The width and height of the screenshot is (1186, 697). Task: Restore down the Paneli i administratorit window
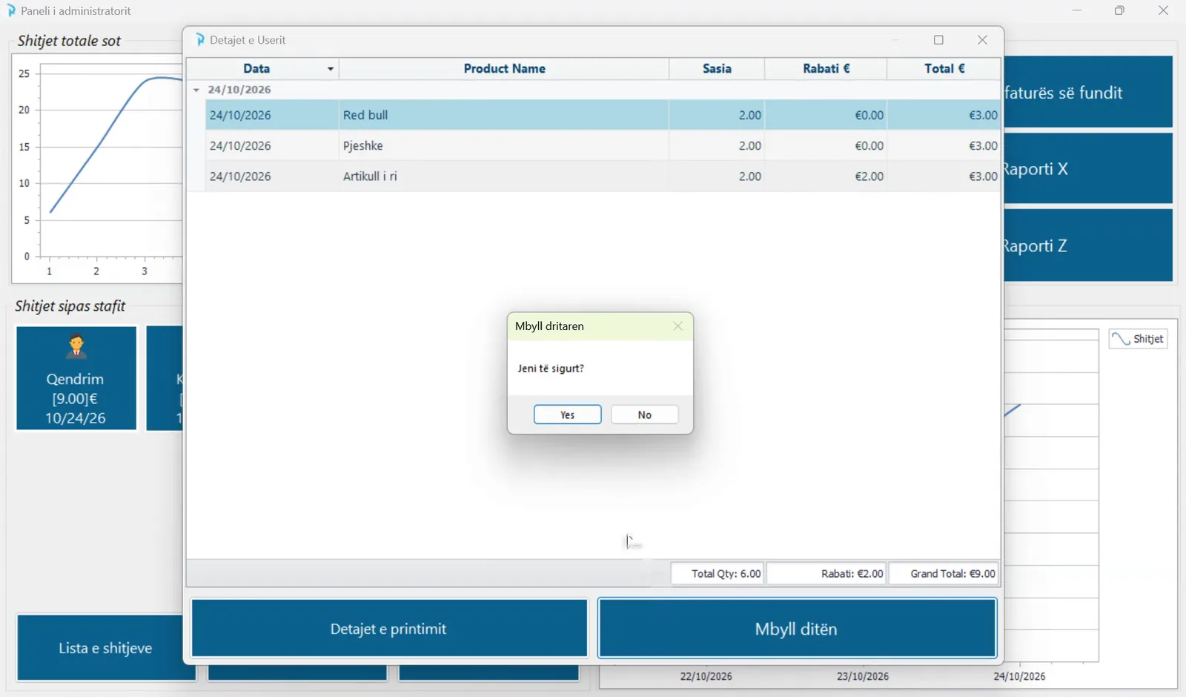pyautogui.click(x=1120, y=10)
